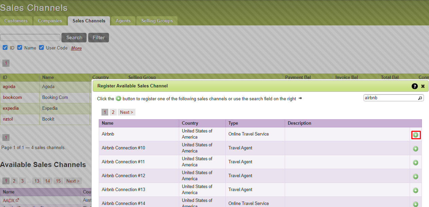The image size is (429, 207).
Task: Add Airbnb Connection #14 using green plus
Action: [x=416, y=204]
